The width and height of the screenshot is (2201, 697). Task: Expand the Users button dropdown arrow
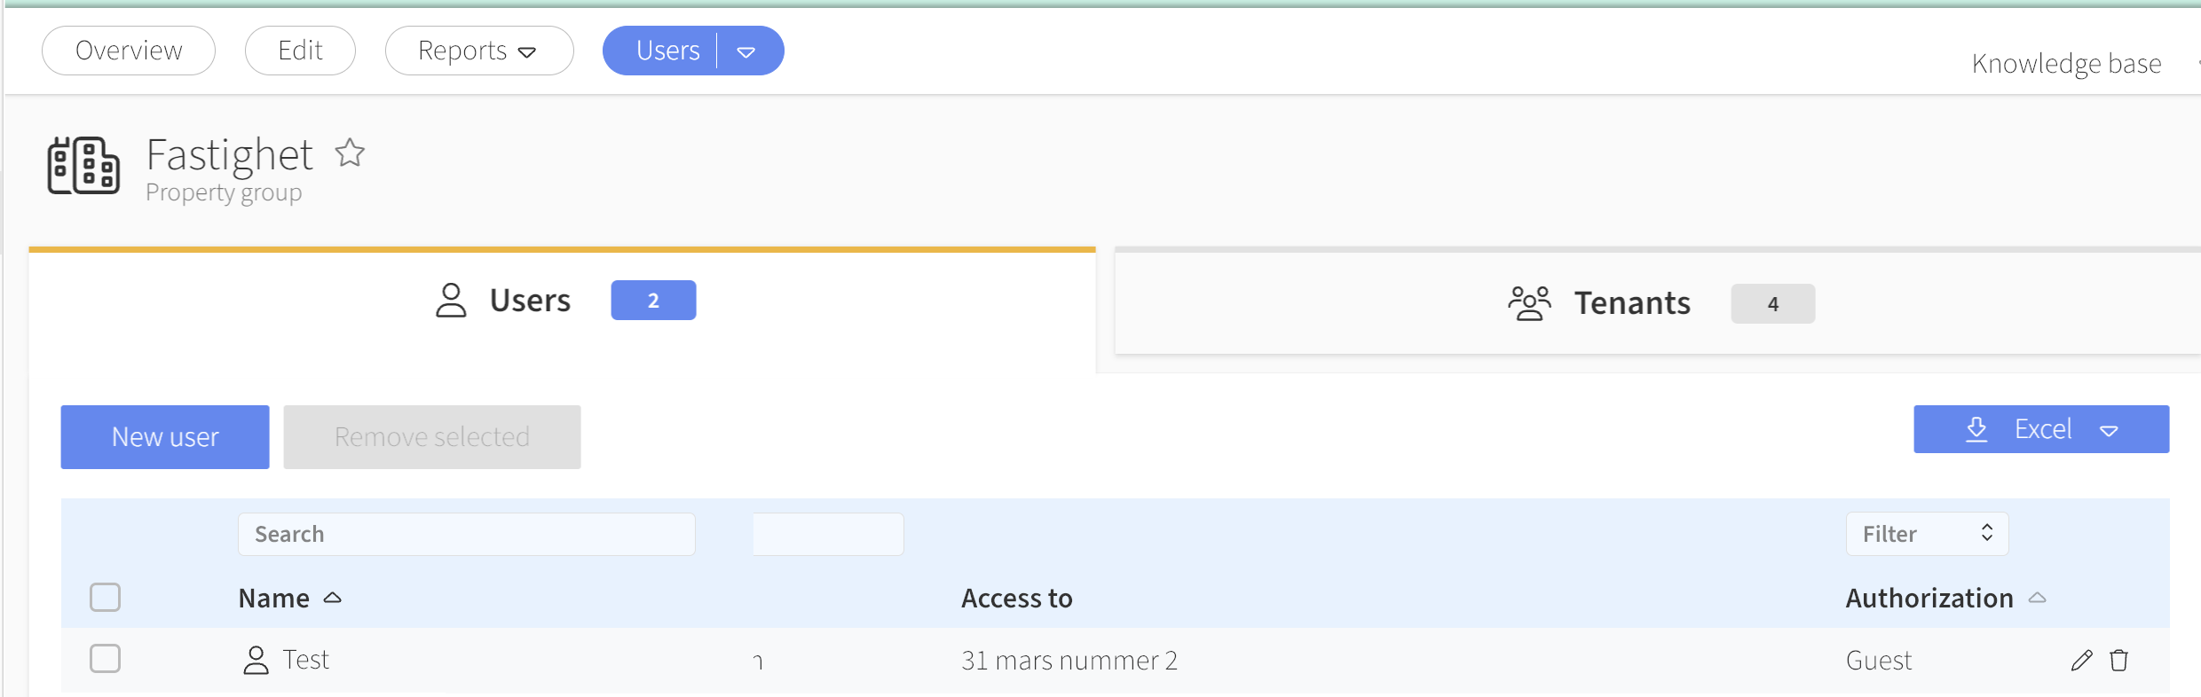pyautogui.click(x=746, y=51)
